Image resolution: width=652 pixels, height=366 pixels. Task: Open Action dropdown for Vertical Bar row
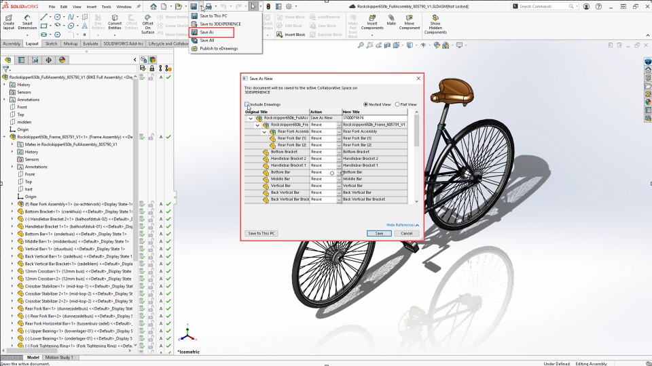point(338,186)
